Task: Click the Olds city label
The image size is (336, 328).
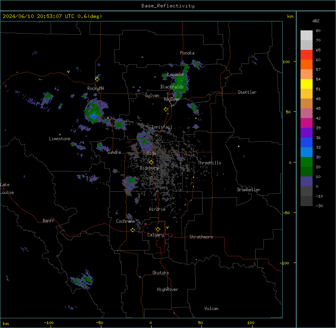Action: [151, 153]
